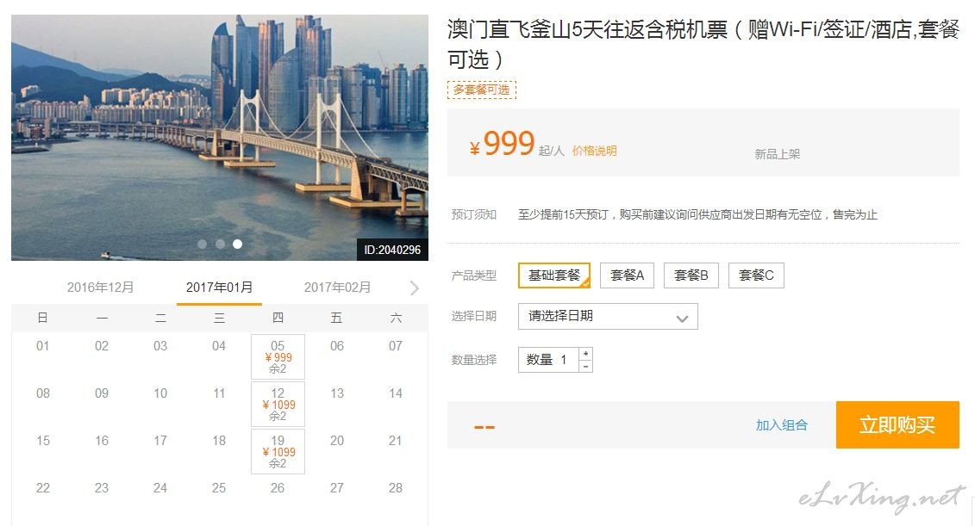The width and height of the screenshot is (975, 526).
Task: Click the 新品上架 text
Action: click(x=778, y=154)
